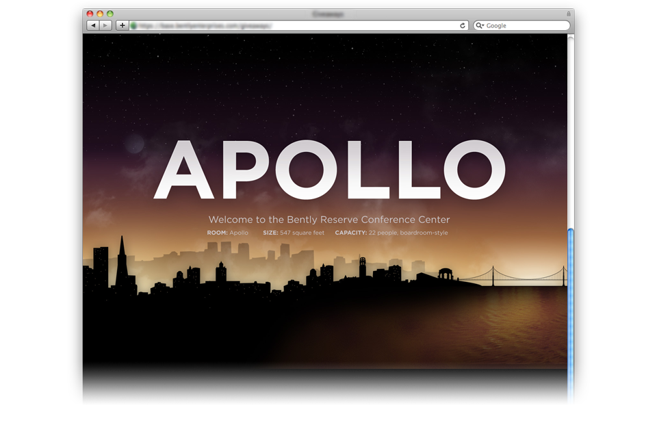Click the "SIZE: 547 square feet" text

pos(294,233)
